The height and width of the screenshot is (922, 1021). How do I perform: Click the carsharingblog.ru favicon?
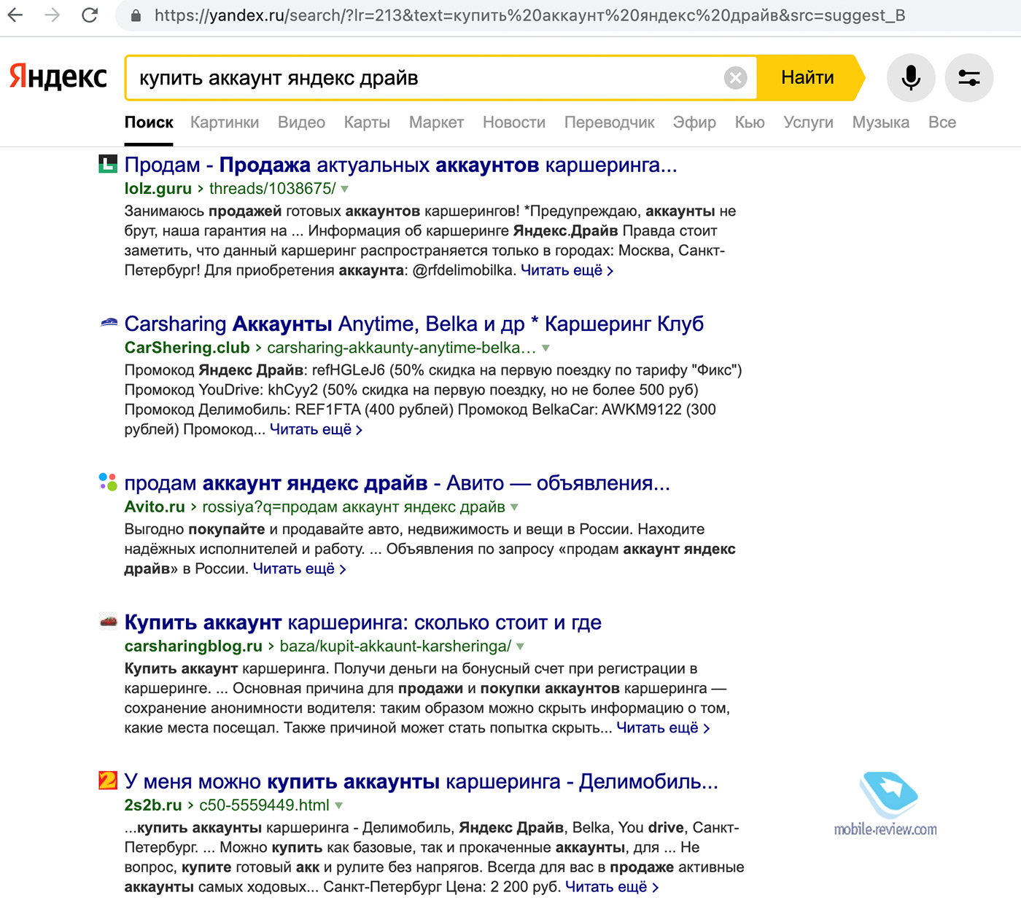pos(108,621)
